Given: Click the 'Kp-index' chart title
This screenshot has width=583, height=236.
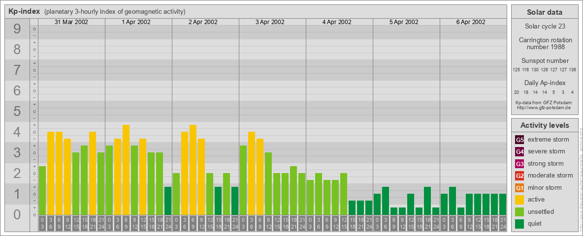Looking at the screenshot, I should (x=24, y=11).
